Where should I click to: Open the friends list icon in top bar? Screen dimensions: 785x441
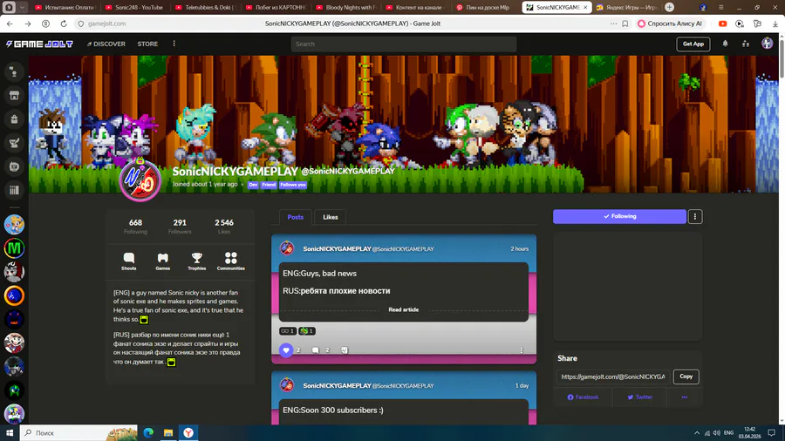(746, 44)
